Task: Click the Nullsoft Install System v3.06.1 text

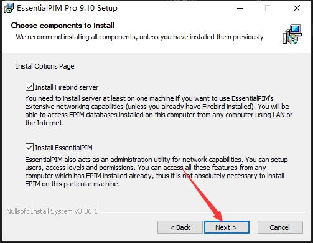Action: (52, 211)
